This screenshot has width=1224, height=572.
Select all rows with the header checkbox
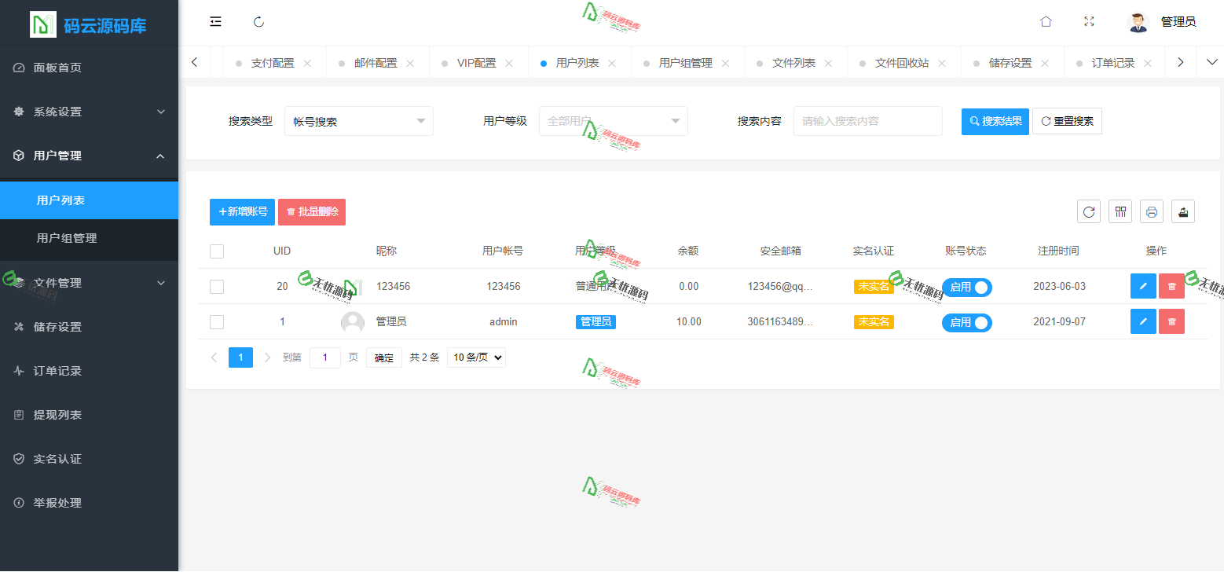coord(217,251)
